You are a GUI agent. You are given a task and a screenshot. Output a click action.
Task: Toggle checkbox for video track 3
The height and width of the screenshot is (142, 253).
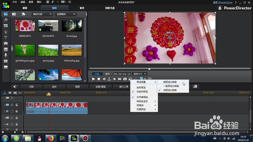[12, 105]
